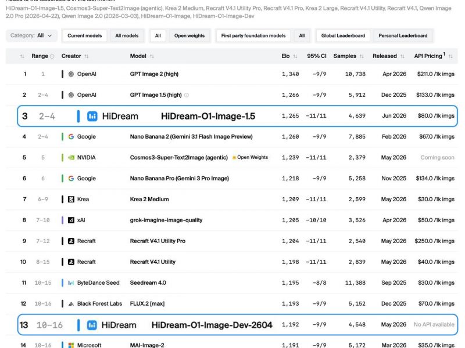
Task: Switch to the All models filter
Action: pyautogui.click(x=127, y=35)
